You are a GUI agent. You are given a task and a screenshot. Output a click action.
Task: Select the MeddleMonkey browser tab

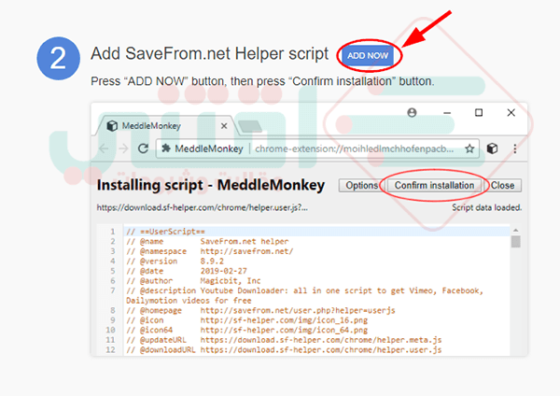click(164, 126)
